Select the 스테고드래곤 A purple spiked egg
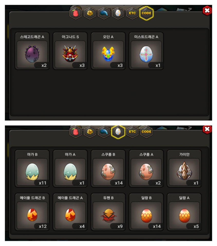 click(32, 51)
